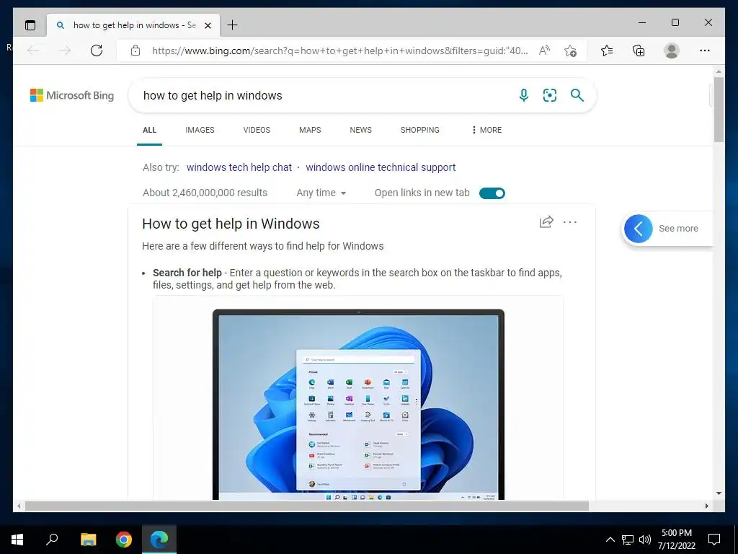Toggle Open links in new tab
Viewport: 738px width, 554px height.
click(x=492, y=193)
